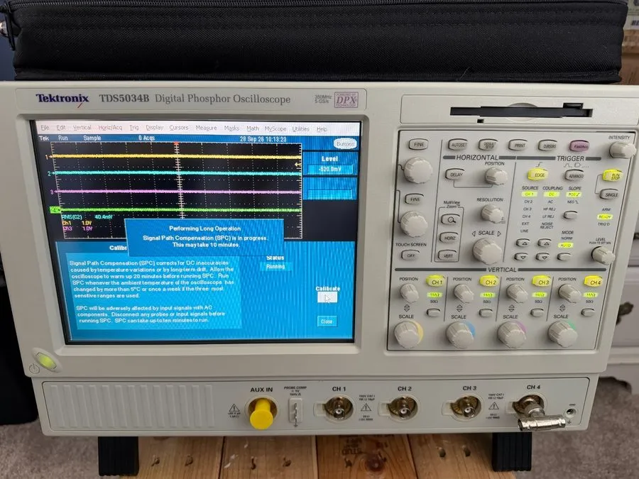Click the trigger LEVEL knob
Screen dimensions: 639x479
[x=602, y=255]
